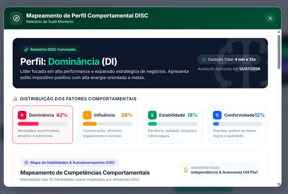Screen dimensions: 288x194
Task: Click the Comunicação, otimismo description text
Action: tap(103, 133)
